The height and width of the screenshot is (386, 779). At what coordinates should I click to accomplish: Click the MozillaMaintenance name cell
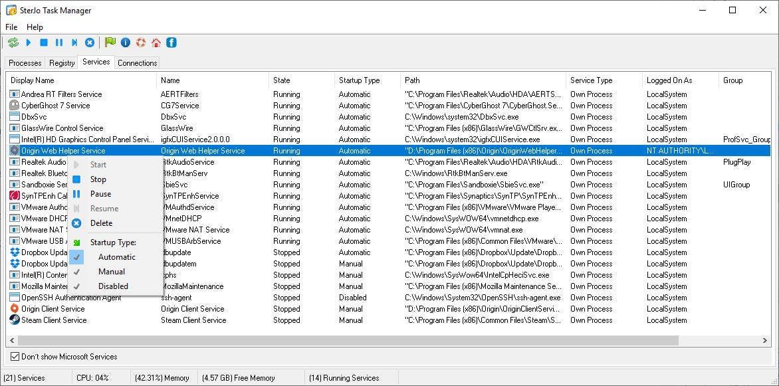(x=192, y=286)
